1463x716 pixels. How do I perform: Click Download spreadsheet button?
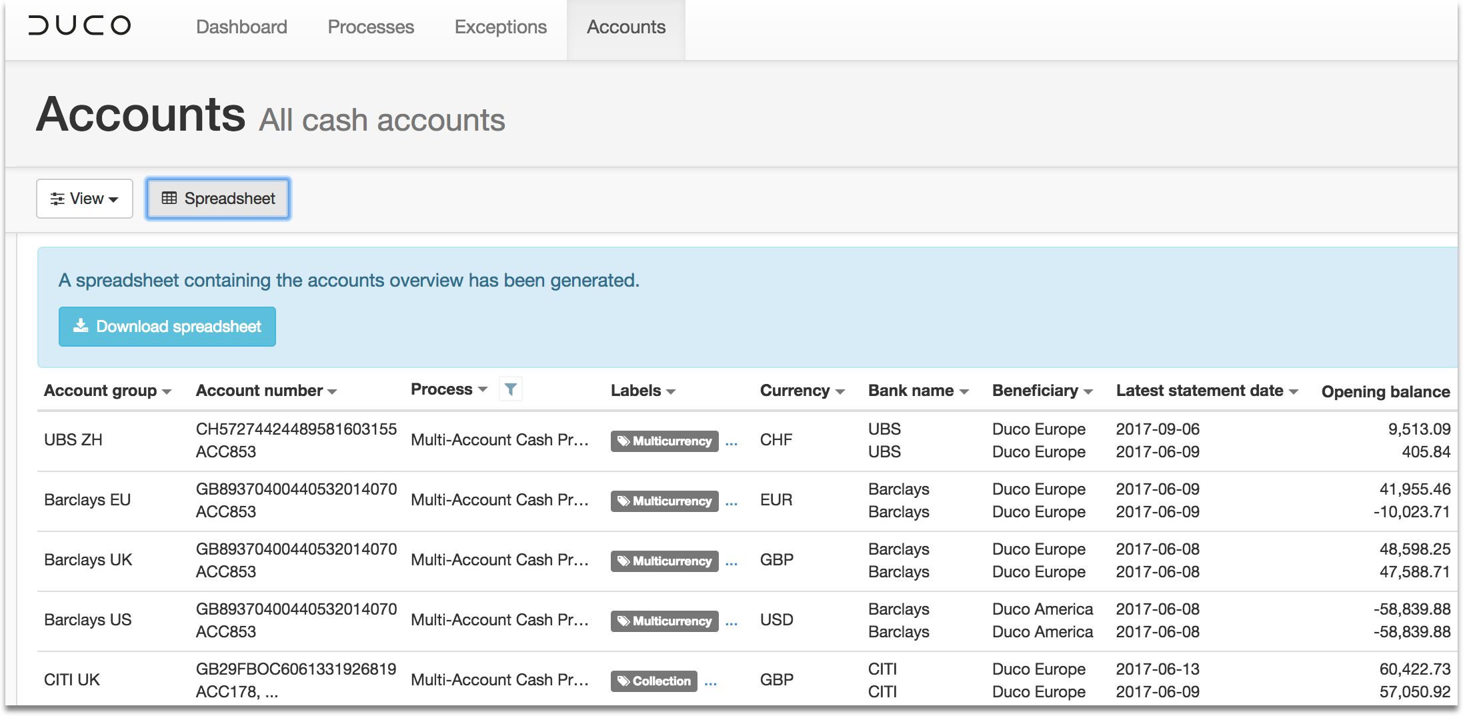tap(167, 327)
